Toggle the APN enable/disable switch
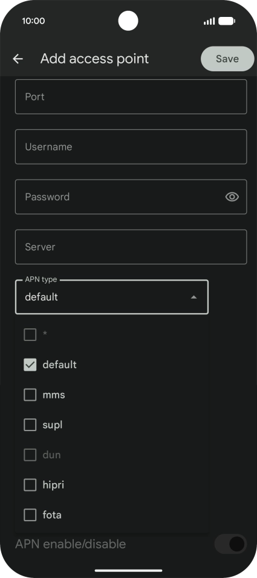Screen dimensions: 257x578 (x=230, y=544)
